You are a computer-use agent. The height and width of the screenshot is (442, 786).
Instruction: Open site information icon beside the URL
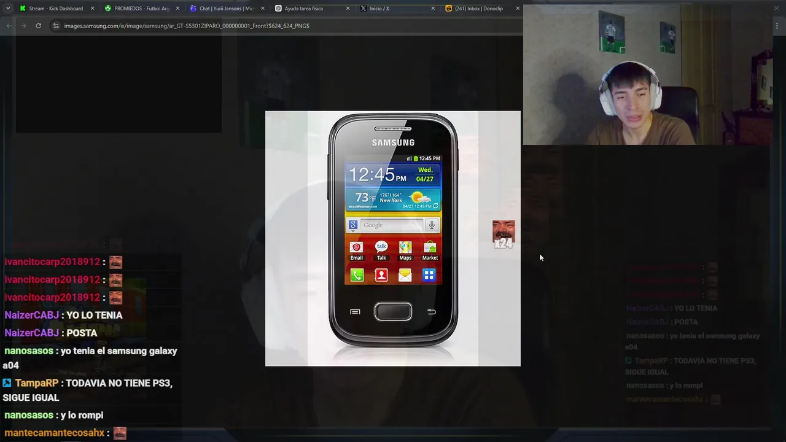click(56, 26)
